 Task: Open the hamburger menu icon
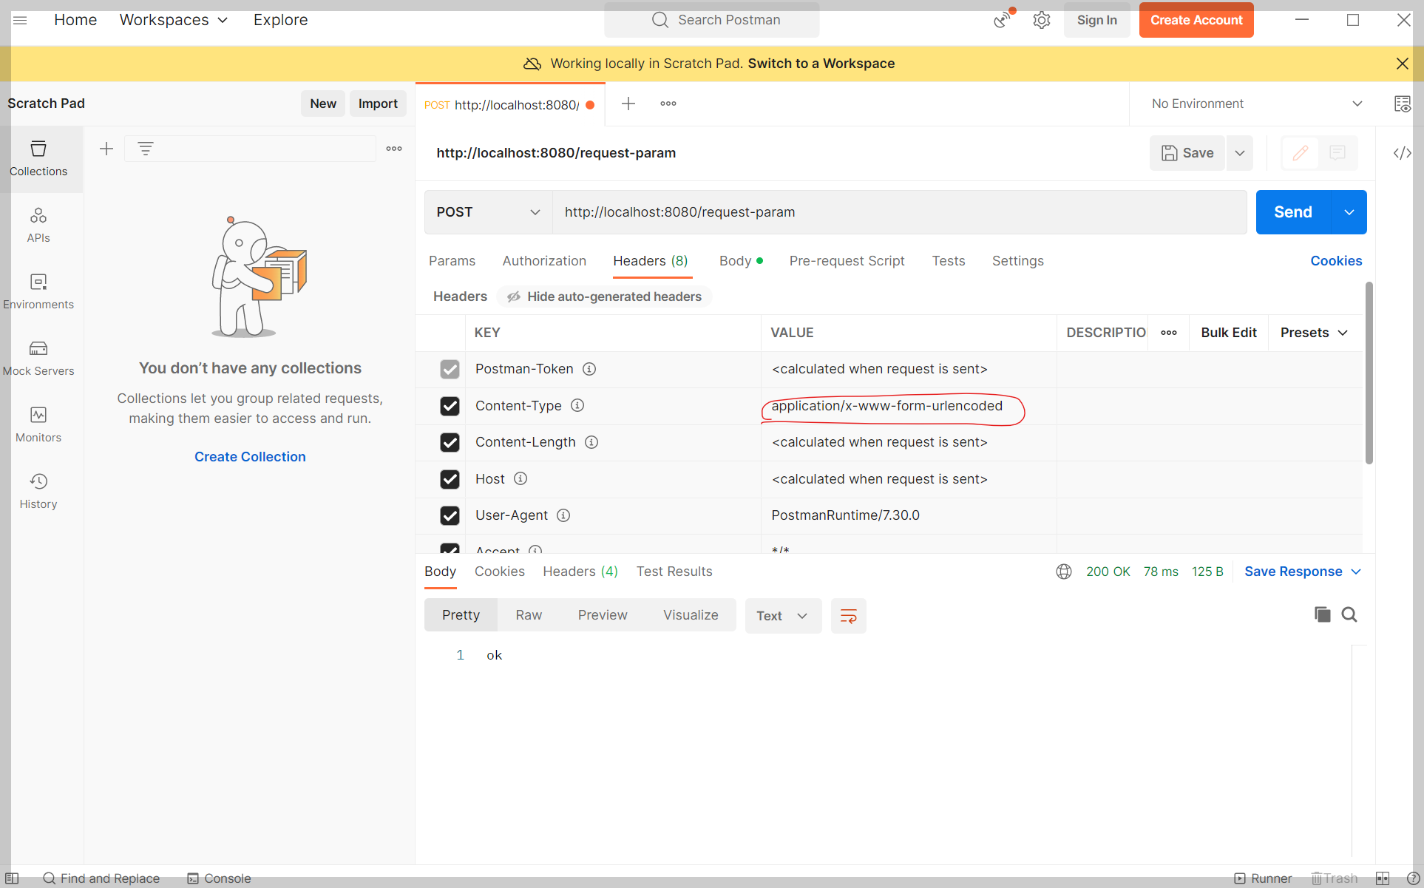coord(20,20)
